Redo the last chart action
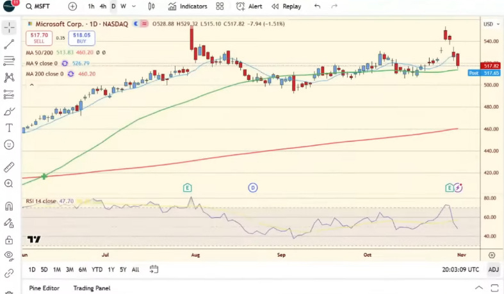This screenshot has height=294, width=504. coord(334,6)
